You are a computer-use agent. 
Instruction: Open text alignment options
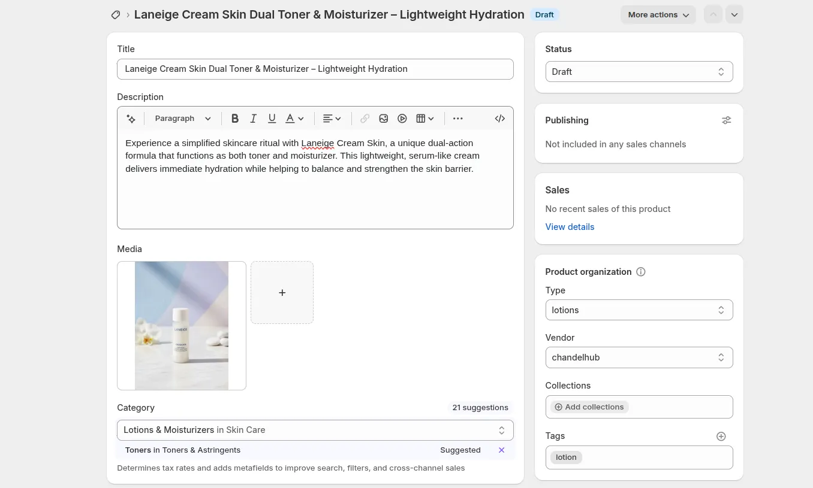[x=332, y=119]
